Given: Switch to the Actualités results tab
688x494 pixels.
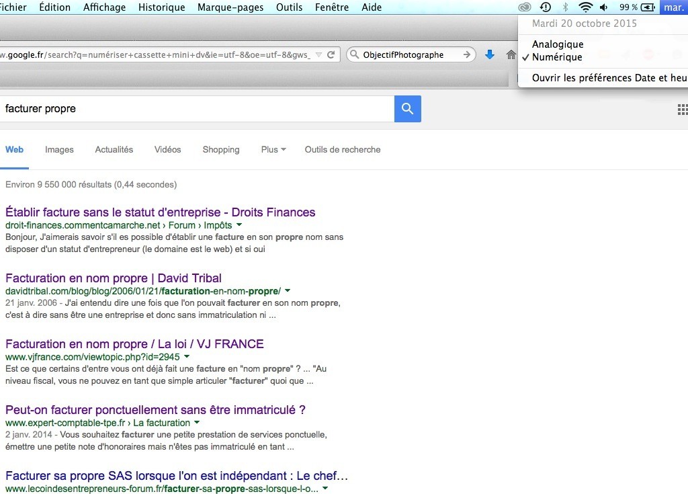Looking at the screenshot, I should 114,150.
